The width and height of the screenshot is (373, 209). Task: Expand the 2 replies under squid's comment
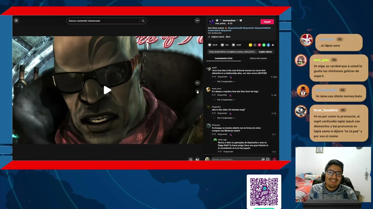click(x=226, y=82)
